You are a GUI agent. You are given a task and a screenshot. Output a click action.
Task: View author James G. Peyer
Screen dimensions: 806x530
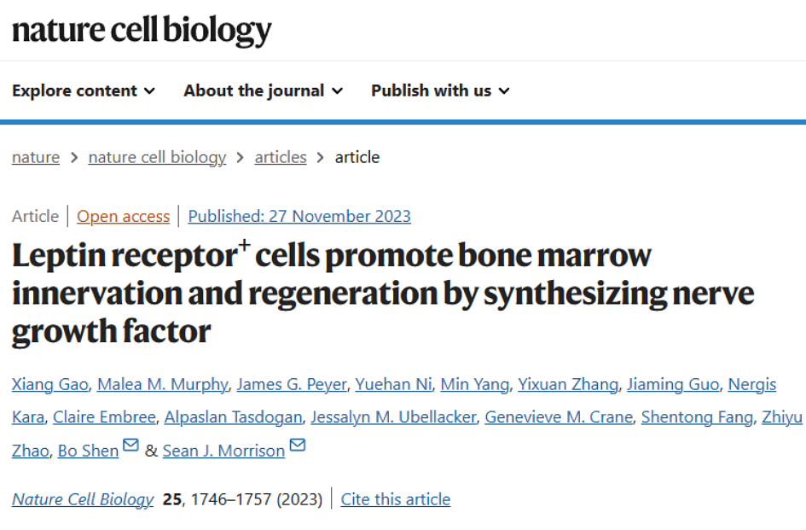[x=292, y=384]
